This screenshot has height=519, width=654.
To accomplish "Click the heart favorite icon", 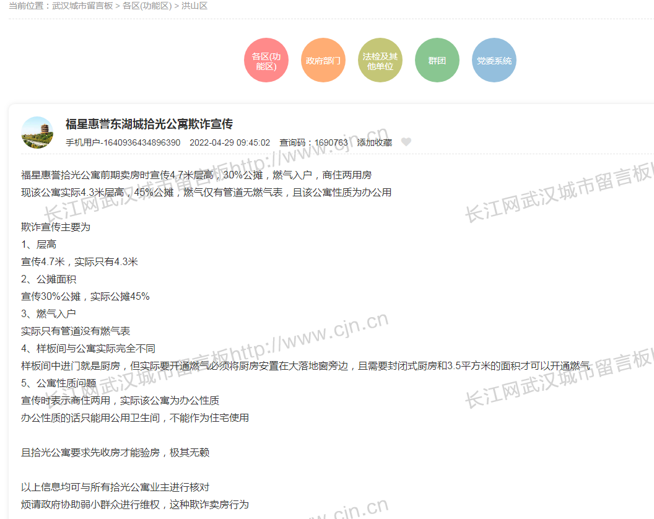I will tap(406, 142).
